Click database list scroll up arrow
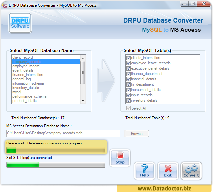 pos(83,58)
